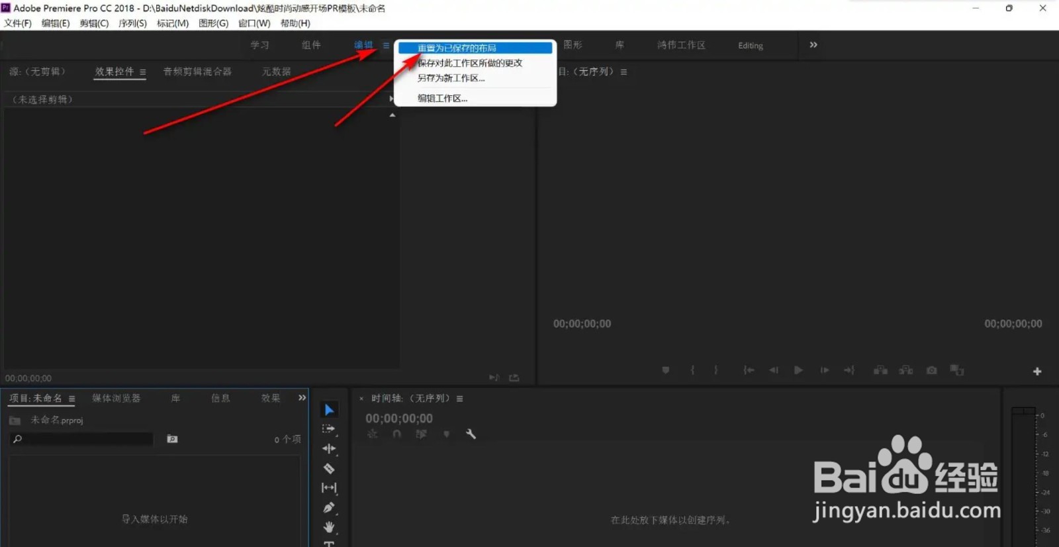Open the 图形(G) menu

[213, 23]
